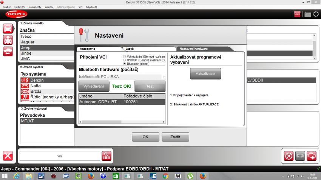Viewport: 321px width, 180px height.
Task: Click the Aktualizace button
Action: pyautogui.click(x=205, y=74)
